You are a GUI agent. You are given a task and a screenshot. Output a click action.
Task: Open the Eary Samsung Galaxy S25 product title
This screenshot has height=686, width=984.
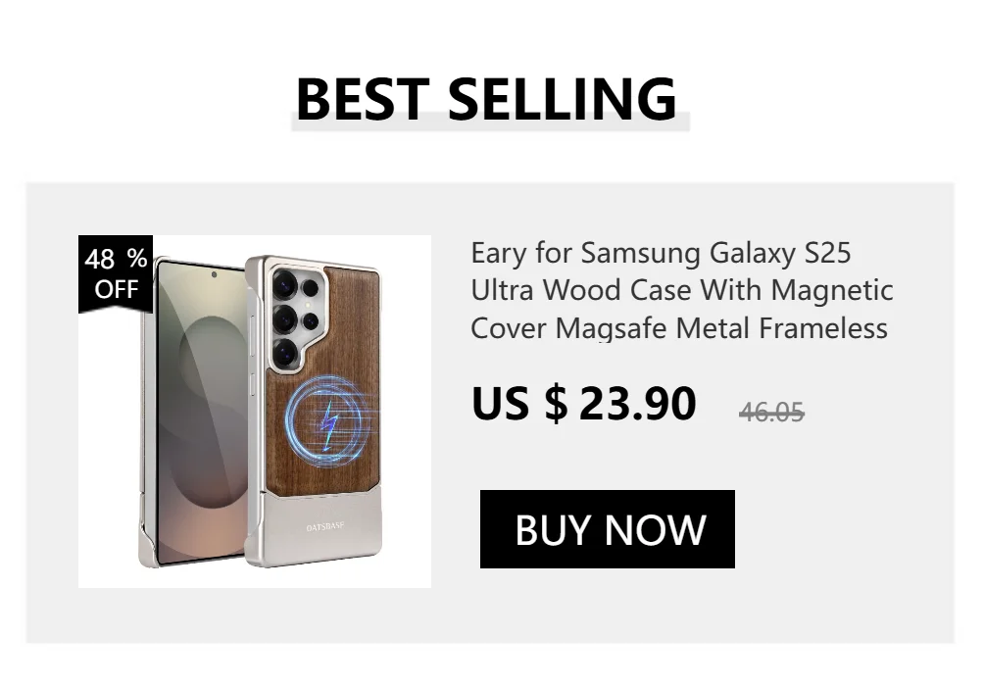point(681,290)
